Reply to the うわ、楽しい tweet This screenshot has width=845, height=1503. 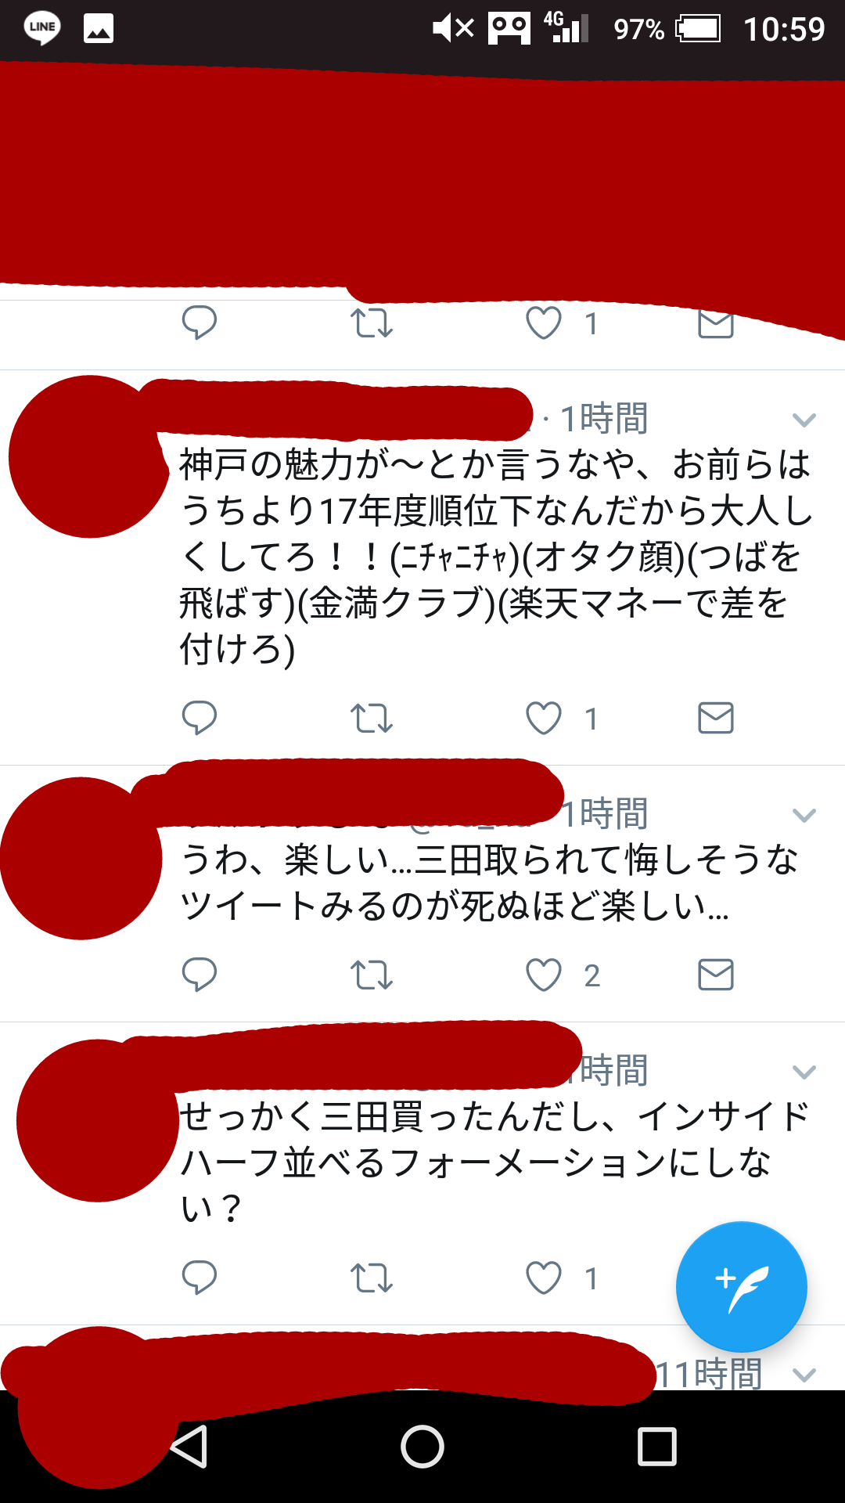point(199,974)
